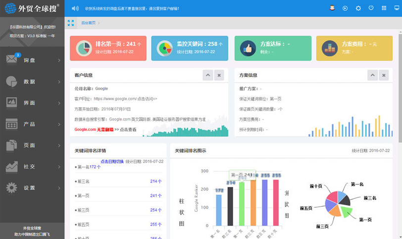Click the 点击日期切换 link
This screenshot has height=239, width=402.
point(112,161)
